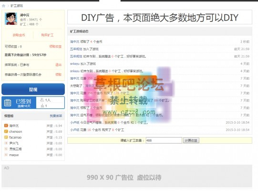Open 湖中沉 in the 领取了 4 个金币 entry
258x191 pixels.
pos(74,42)
